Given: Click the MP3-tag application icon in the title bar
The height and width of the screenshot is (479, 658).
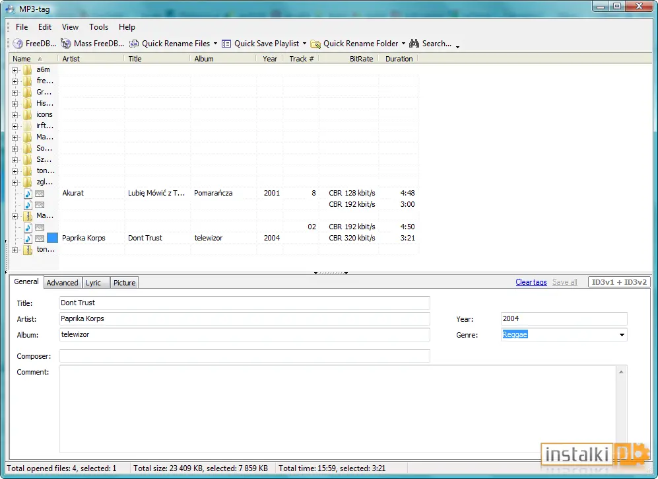Looking at the screenshot, I should click(10, 9).
